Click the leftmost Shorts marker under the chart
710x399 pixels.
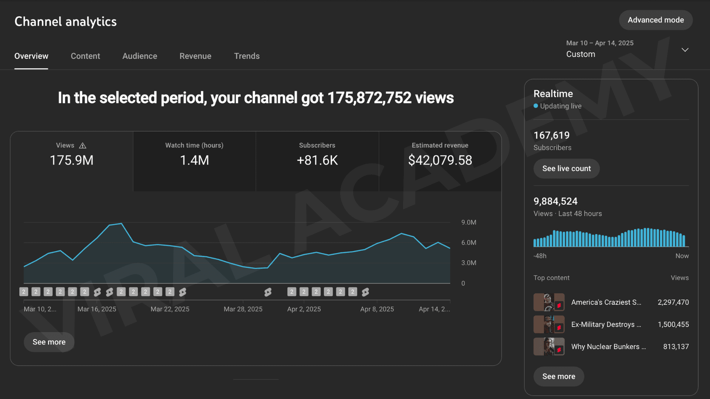[x=97, y=292]
